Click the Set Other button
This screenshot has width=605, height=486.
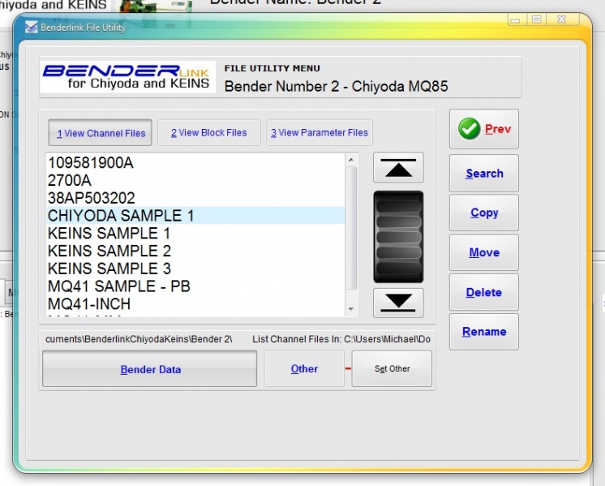(392, 368)
